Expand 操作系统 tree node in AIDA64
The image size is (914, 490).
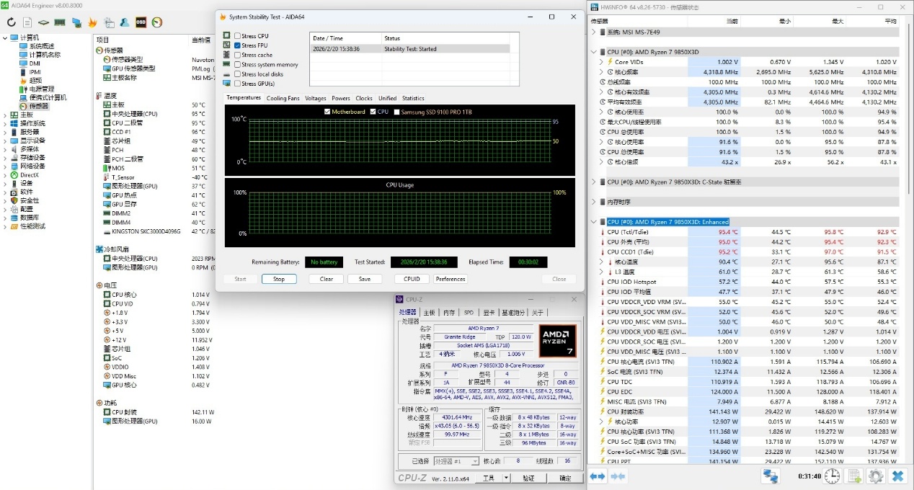pos(5,123)
